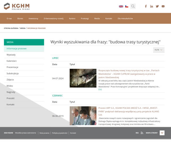Open Kalendarz in the sidebar
This screenshot has height=142, width=171.
[x=24, y=61]
